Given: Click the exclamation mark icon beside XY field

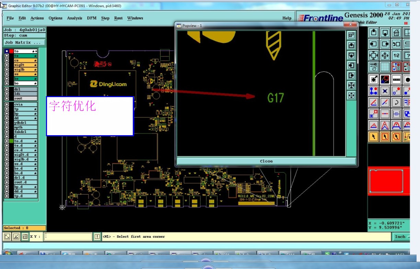Looking at the screenshot, I should (x=97, y=237).
